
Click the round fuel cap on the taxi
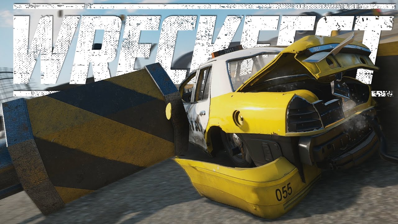pos(239,118)
